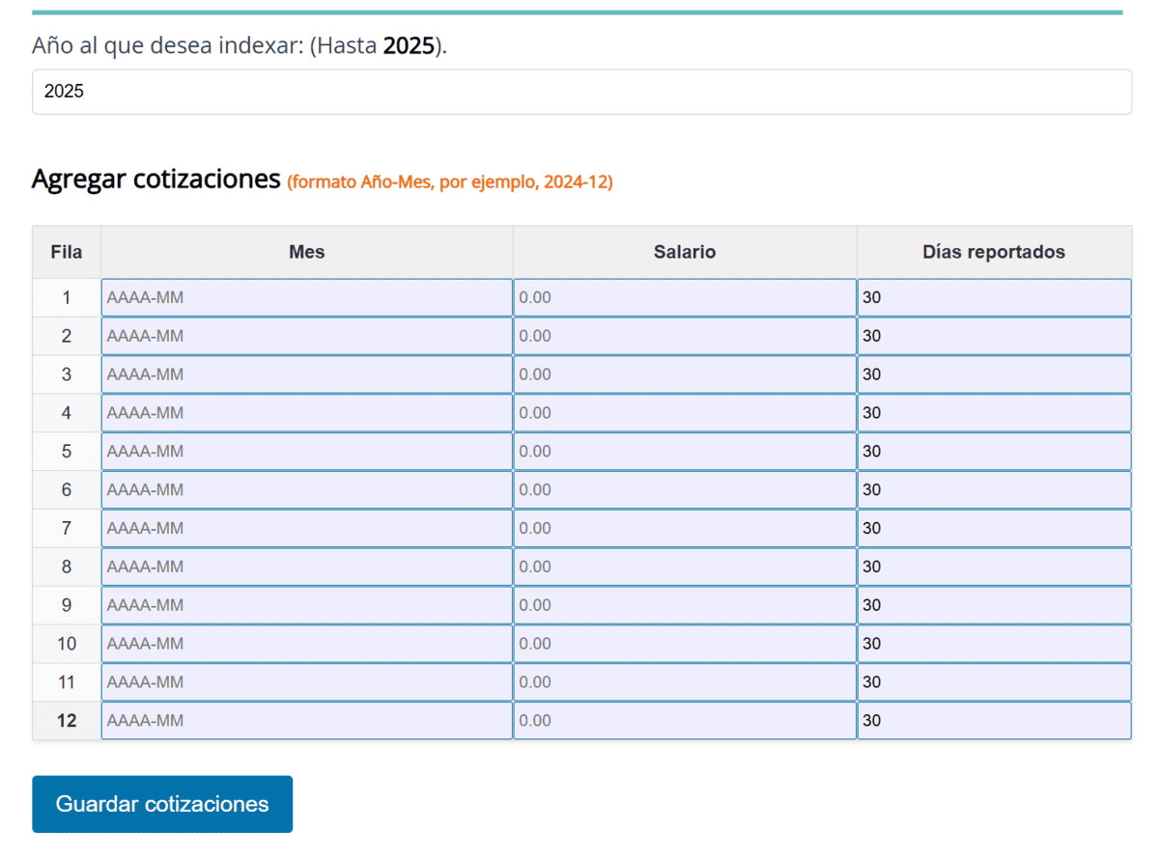This screenshot has width=1159, height=858.
Task: Focus the Salario field in row 9
Action: pos(684,605)
